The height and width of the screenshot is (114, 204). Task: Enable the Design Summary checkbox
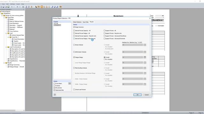[74, 27]
